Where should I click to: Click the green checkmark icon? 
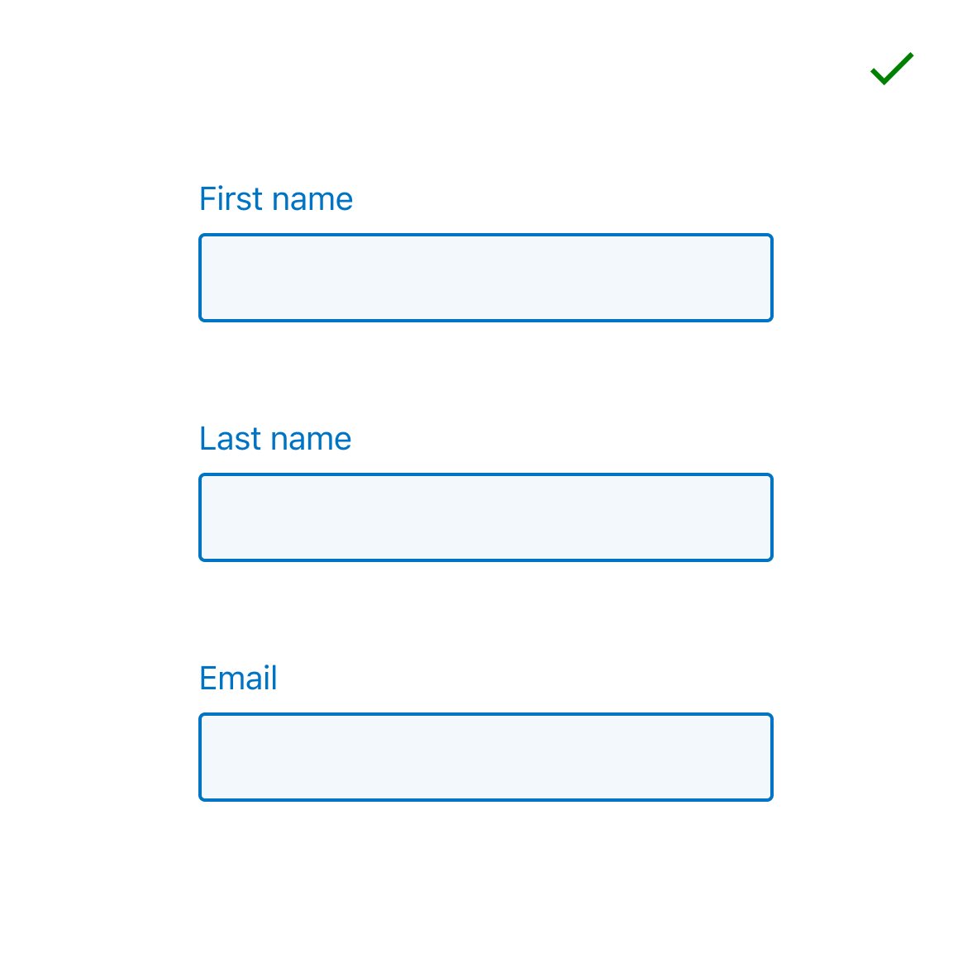click(892, 69)
